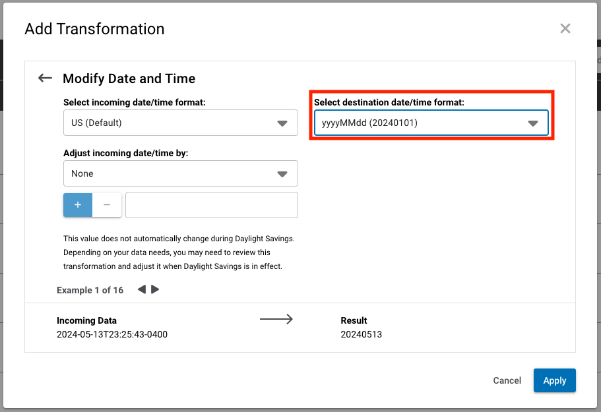Click the incoming data timestamp value

112,334
